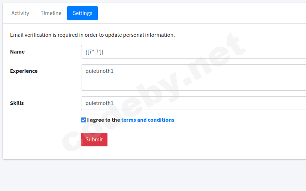Click the Skills field label

point(17,103)
